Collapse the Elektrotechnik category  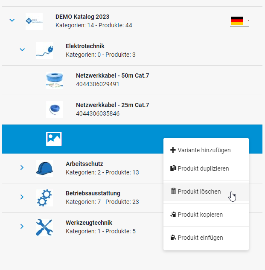pyautogui.click(x=22, y=50)
